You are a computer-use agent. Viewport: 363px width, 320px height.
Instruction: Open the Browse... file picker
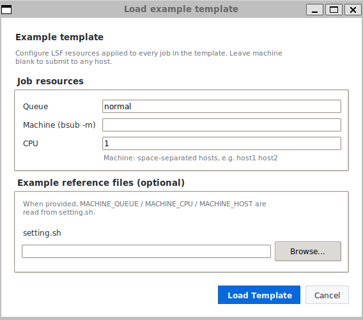point(308,251)
